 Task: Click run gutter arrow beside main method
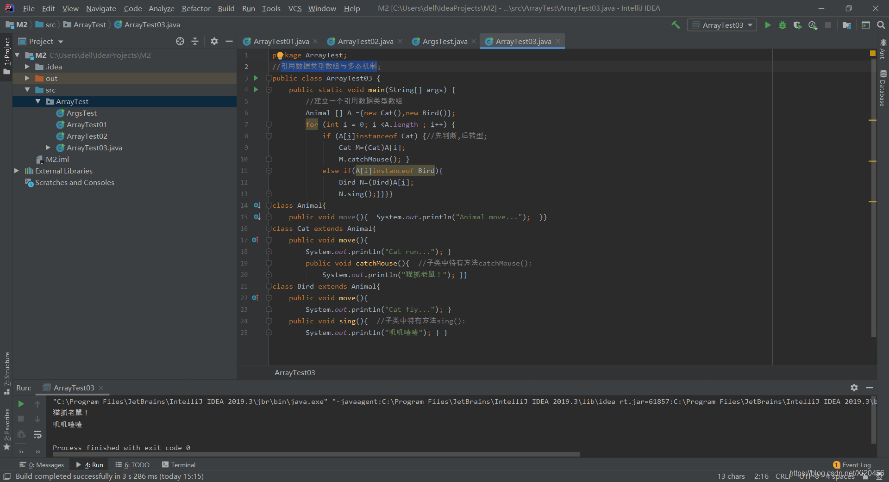[x=256, y=90]
